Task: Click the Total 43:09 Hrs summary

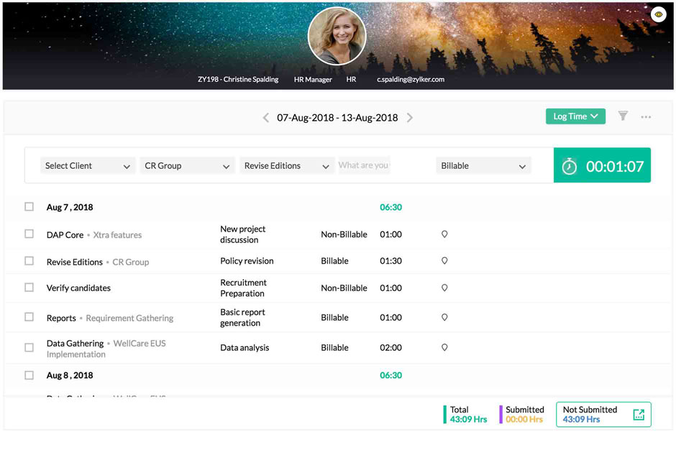Action: click(x=466, y=414)
